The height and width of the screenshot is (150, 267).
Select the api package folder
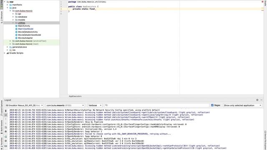(x=20, y=14)
